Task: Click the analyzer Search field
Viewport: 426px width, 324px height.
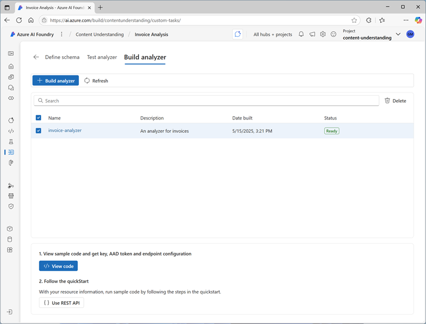Action: click(x=207, y=100)
